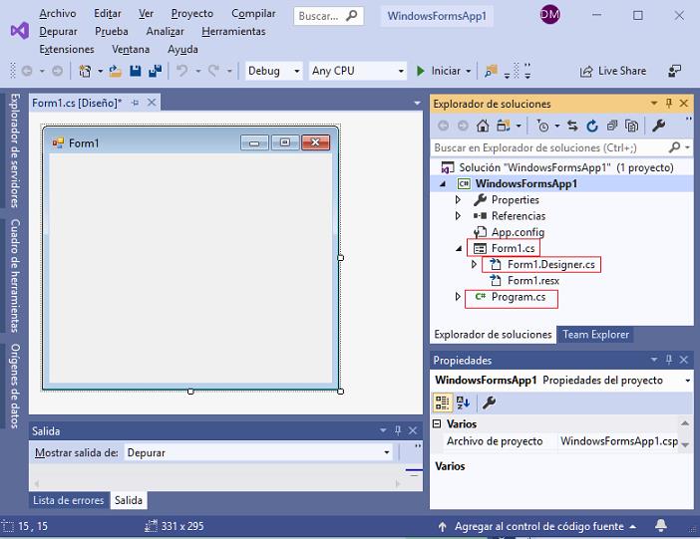Screen dimensions: 700x539
Task: Select Form1.resx in the solution tree
Action: 533,281
